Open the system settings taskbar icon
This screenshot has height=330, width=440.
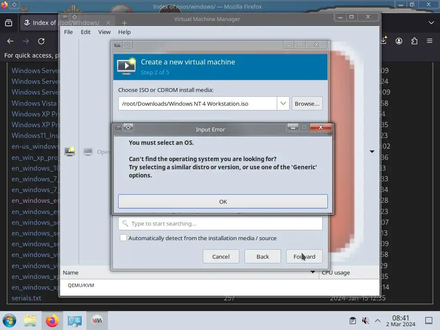tap(75, 321)
